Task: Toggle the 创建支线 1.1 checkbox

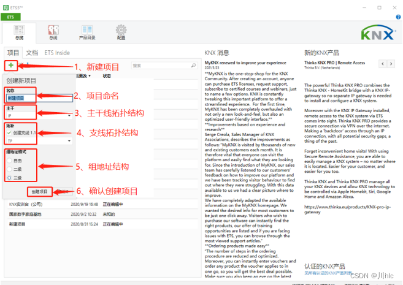Action: 9,132
